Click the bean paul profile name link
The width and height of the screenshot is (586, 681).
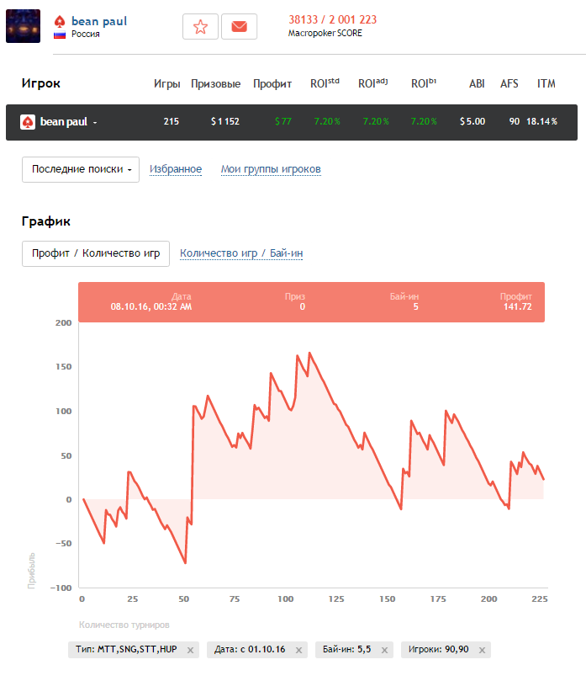tap(99, 21)
